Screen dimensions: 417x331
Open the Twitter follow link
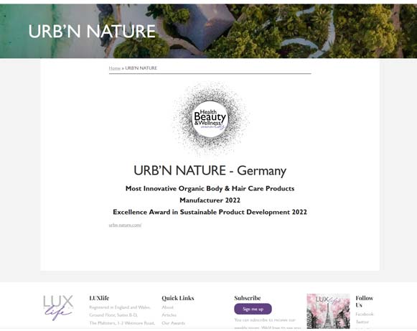[362, 322]
